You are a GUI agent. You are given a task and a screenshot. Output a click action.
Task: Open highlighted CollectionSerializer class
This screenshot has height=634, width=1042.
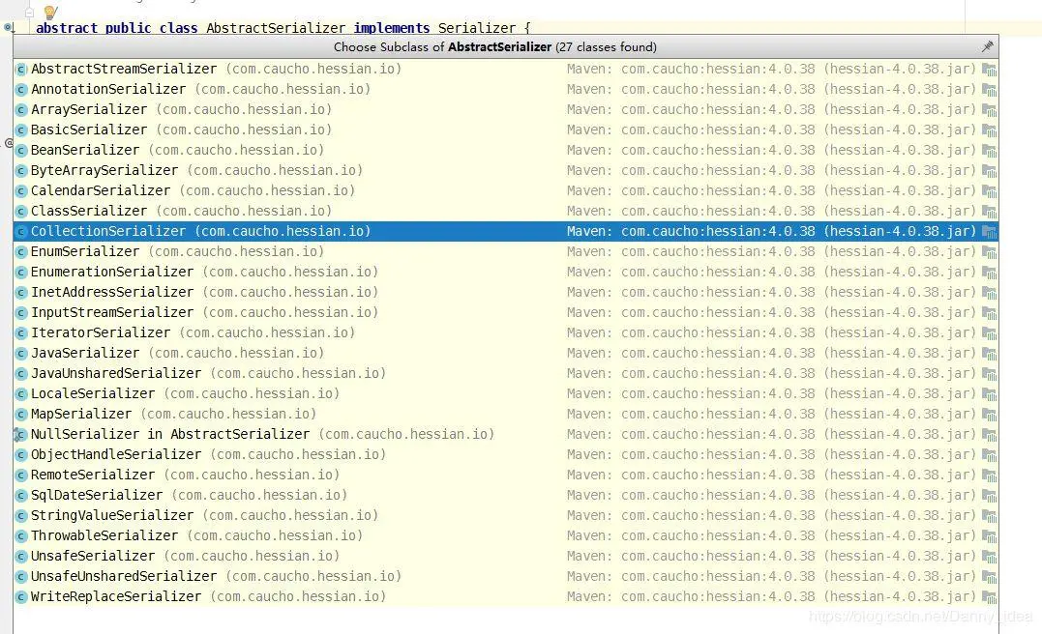pos(506,231)
